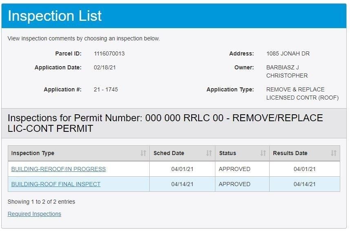Click the sort arrows in Sched Date column
This screenshot has width=350, height=231.
(209, 153)
